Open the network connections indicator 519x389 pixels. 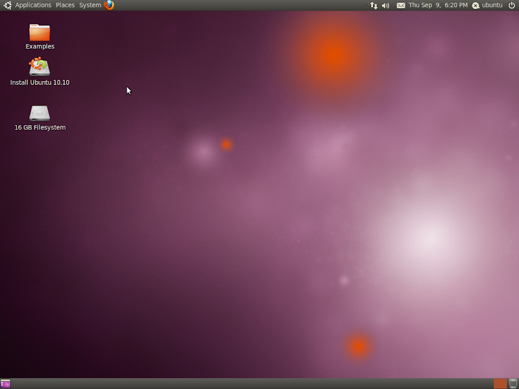coord(374,5)
